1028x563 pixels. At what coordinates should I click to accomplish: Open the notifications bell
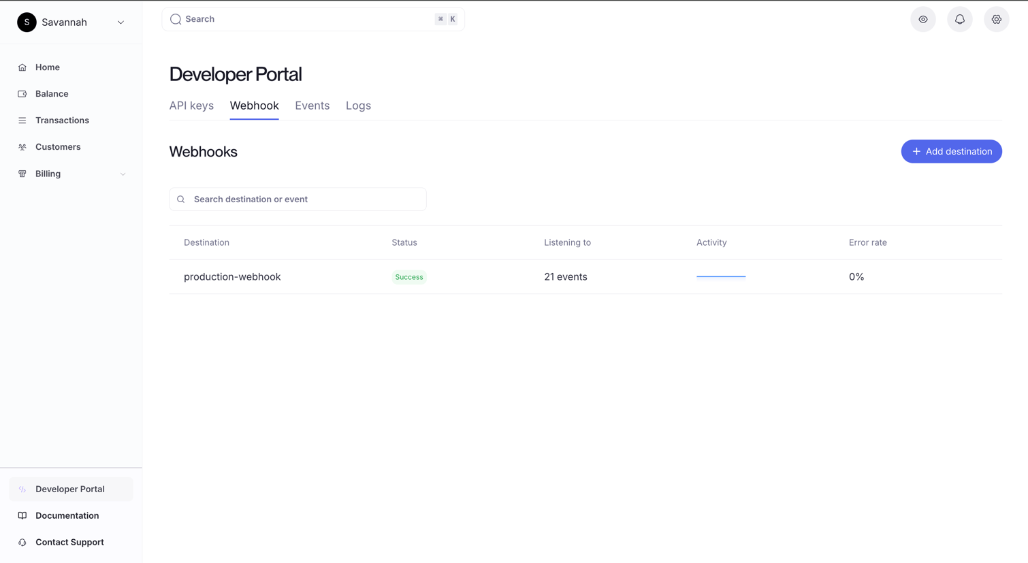pyautogui.click(x=960, y=19)
